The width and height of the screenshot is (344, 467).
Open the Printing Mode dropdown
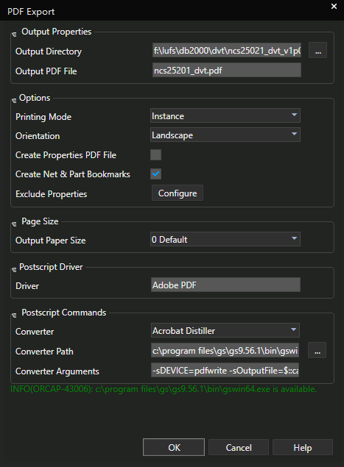tap(225, 115)
